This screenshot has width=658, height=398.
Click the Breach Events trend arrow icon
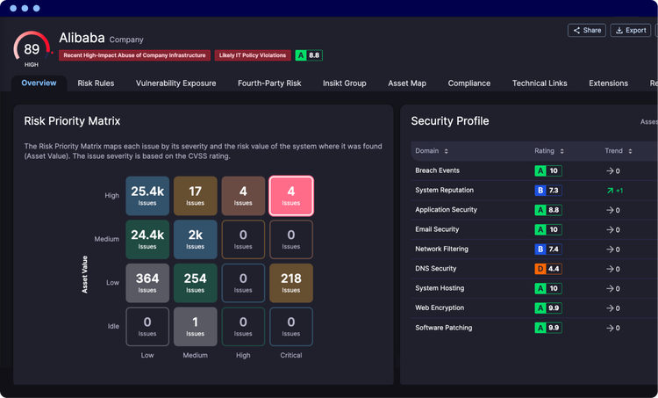pos(610,171)
